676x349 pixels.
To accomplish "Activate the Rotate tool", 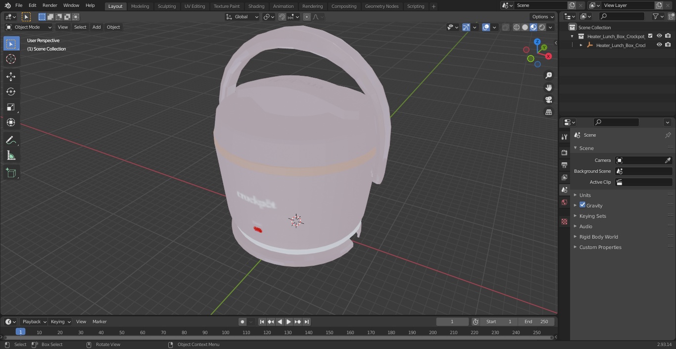I will coord(11,92).
